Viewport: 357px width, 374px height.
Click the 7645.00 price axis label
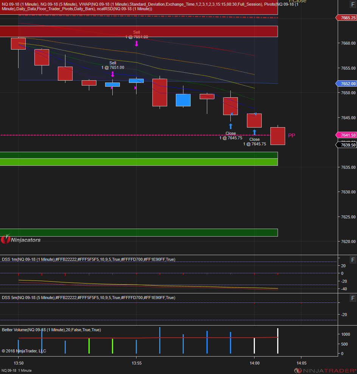tap(348, 118)
